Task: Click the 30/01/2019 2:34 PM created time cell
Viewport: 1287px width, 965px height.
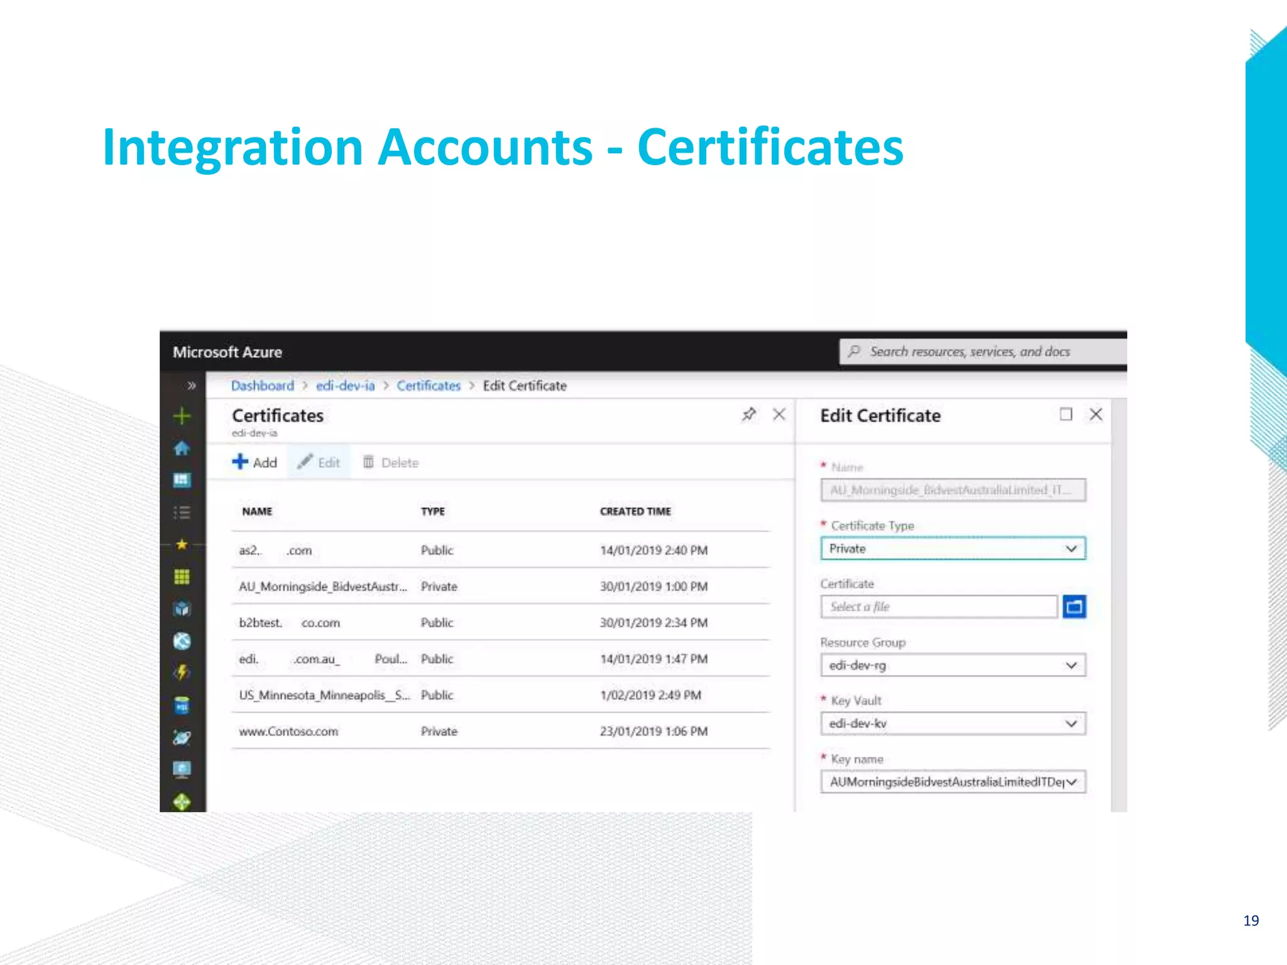Action: pyautogui.click(x=654, y=623)
